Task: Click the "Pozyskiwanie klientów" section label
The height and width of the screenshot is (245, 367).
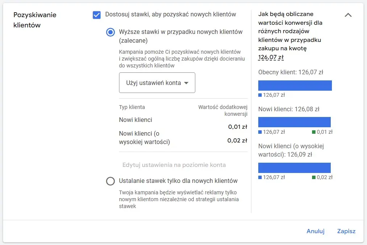Action: coord(35,19)
